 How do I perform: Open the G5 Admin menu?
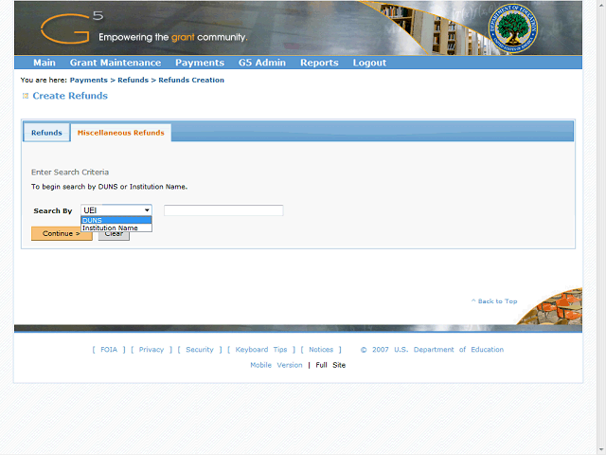click(x=262, y=63)
